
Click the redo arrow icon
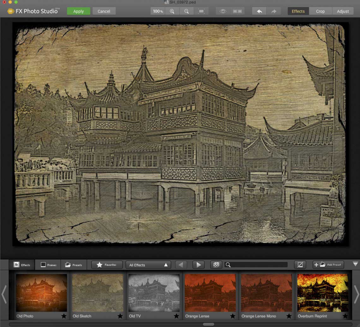coord(274,11)
